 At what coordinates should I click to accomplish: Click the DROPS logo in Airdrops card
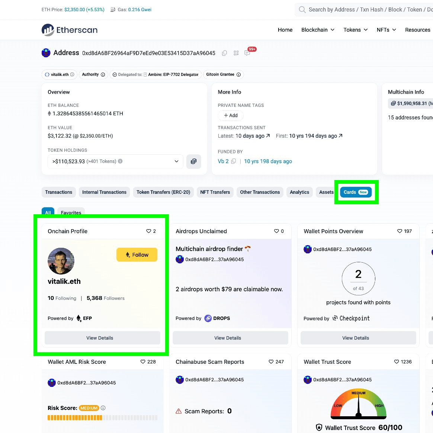point(217,318)
